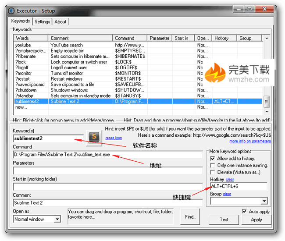285x241 pixels.
Task: Click the keyword list scrollbar thumb
Action: tap(267, 102)
